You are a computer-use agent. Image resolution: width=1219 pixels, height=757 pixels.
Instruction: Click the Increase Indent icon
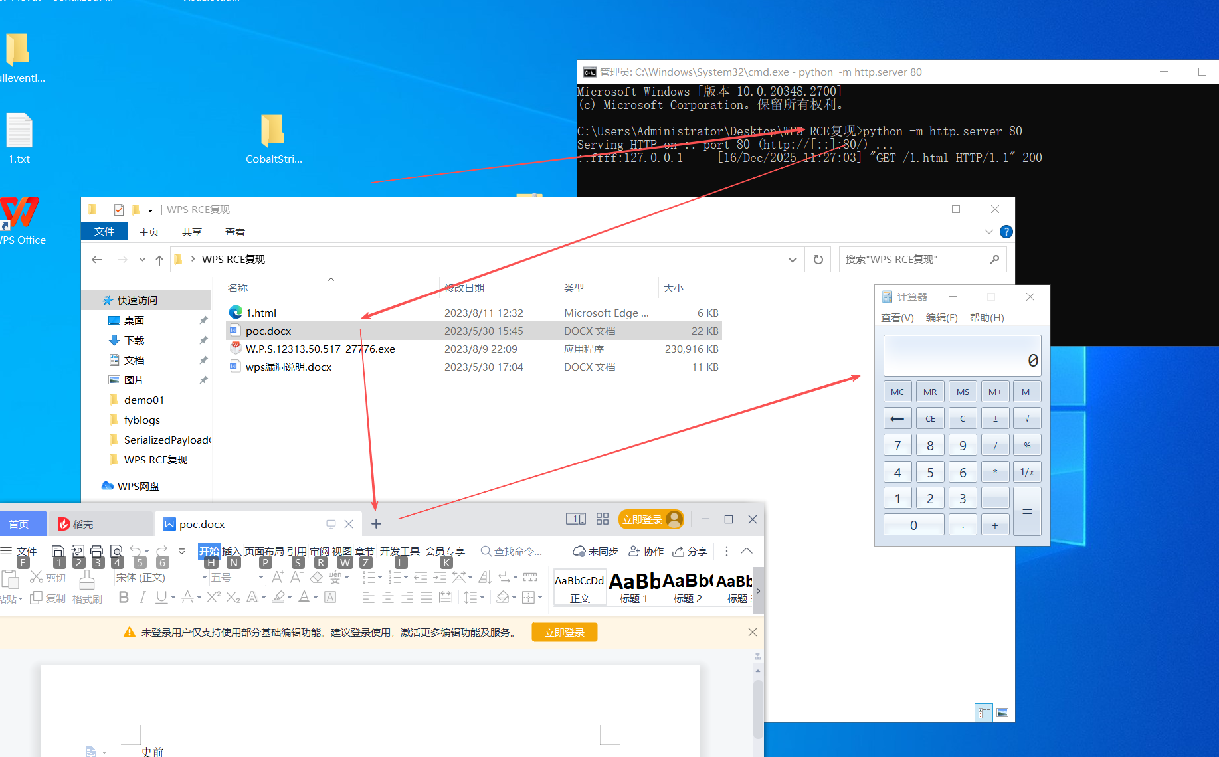click(x=440, y=577)
